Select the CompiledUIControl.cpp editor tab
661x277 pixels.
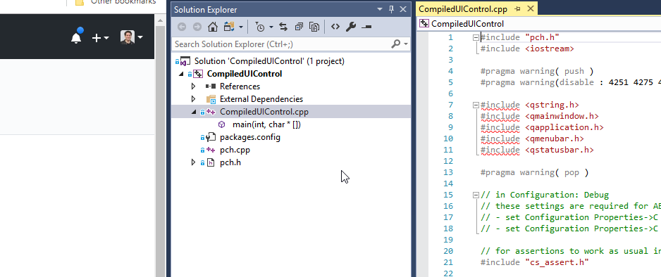[x=463, y=9]
